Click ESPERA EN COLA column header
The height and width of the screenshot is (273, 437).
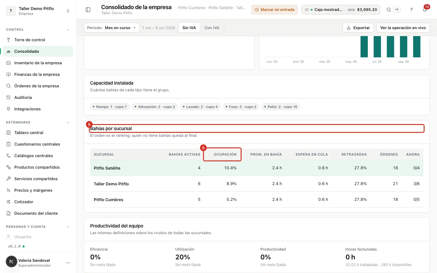[312, 154]
